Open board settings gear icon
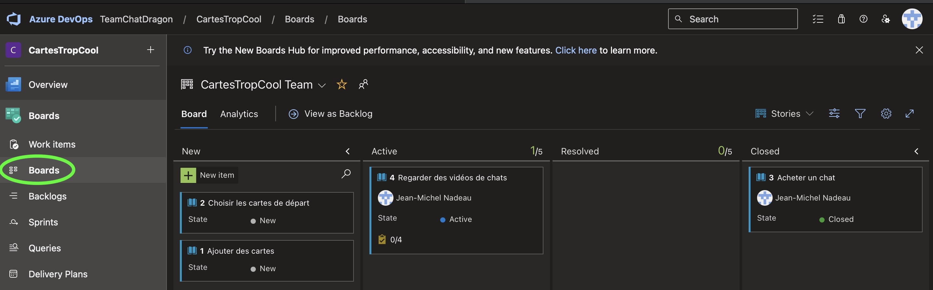Image resolution: width=933 pixels, height=290 pixels. [886, 114]
